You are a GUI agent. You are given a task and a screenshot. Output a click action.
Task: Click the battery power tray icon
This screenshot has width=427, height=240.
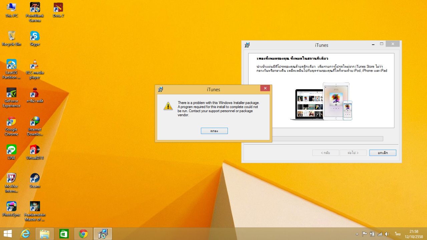coord(372,234)
